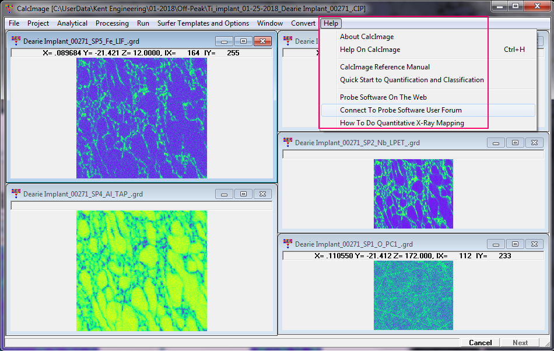Click the Al_TAP grid window icon

tap(15, 194)
